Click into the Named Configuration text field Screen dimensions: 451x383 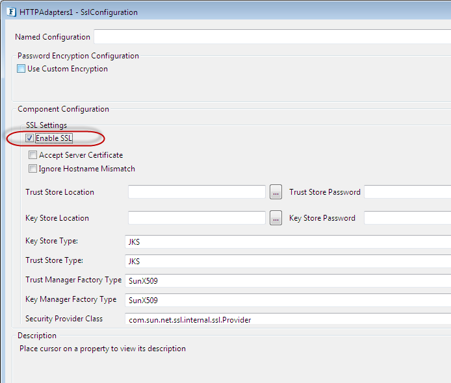pos(272,37)
